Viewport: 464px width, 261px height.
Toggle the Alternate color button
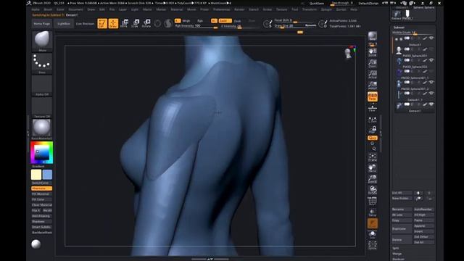(x=42, y=188)
